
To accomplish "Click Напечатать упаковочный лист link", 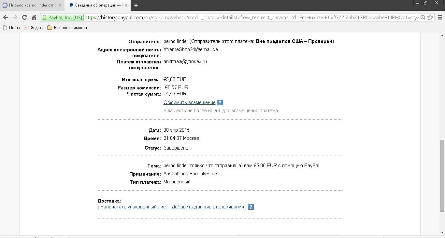I will click(134, 207).
